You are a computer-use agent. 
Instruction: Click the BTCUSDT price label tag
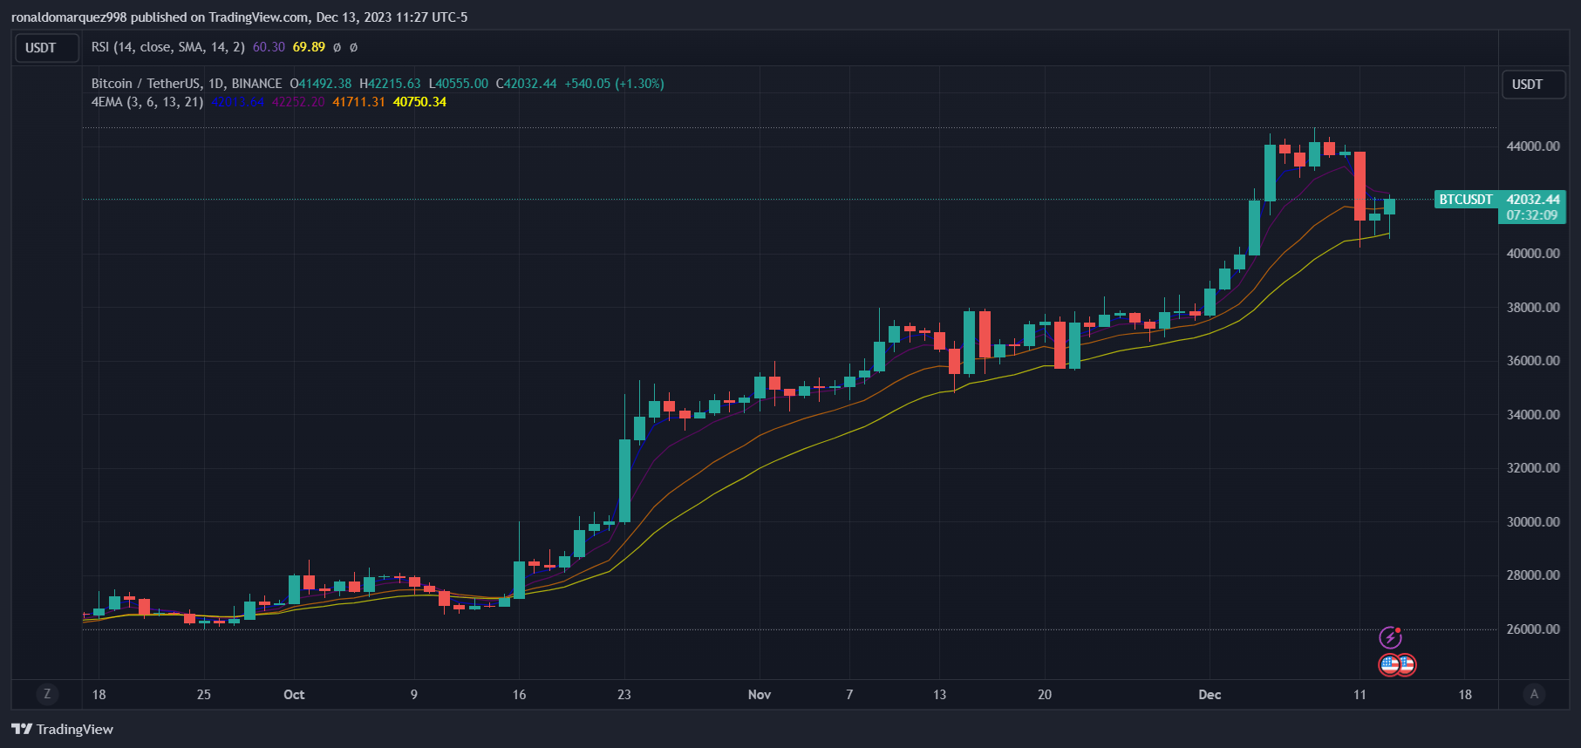coord(1466,200)
